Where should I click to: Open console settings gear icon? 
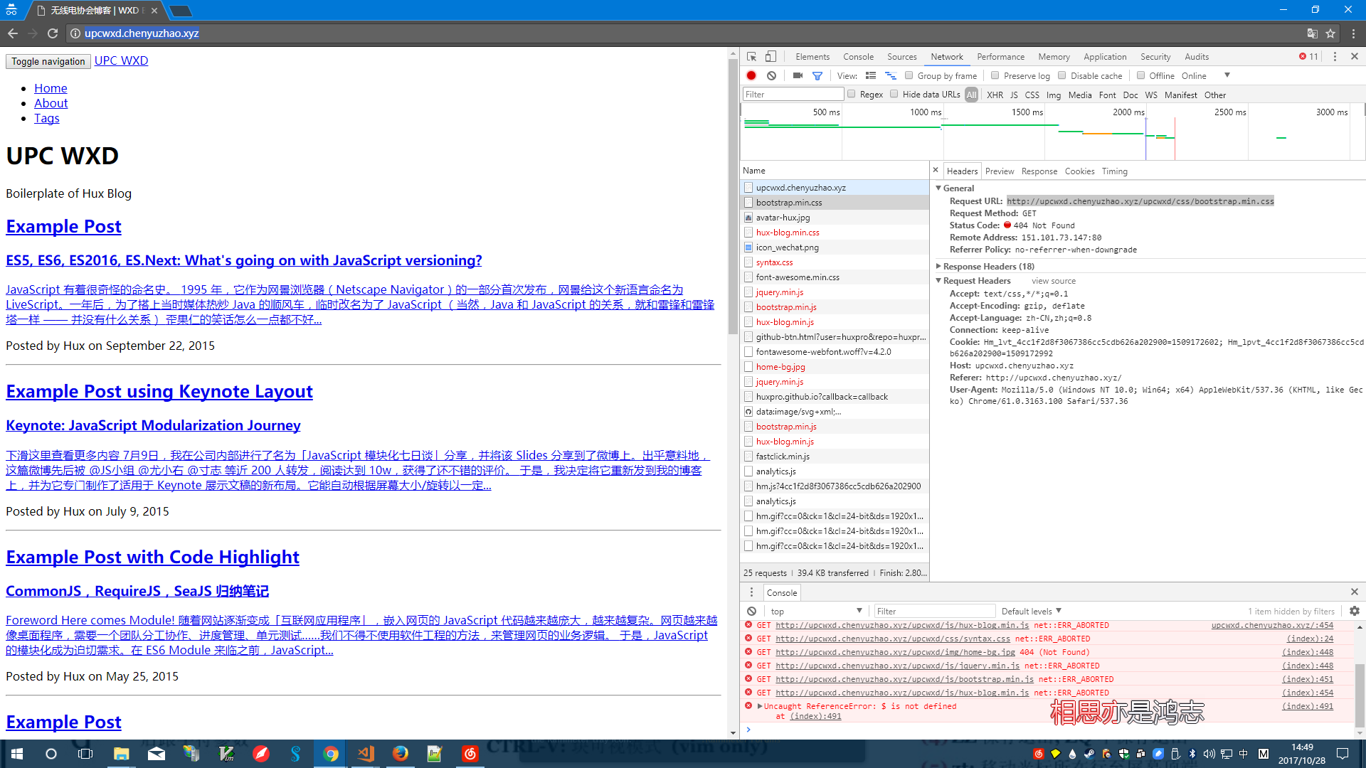1355,611
